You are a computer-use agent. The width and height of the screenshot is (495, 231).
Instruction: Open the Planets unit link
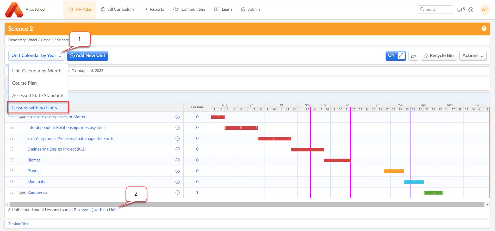pyautogui.click(x=34, y=171)
